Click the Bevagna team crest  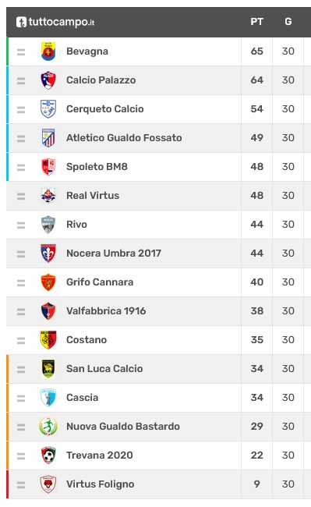(x=48, y=51)
